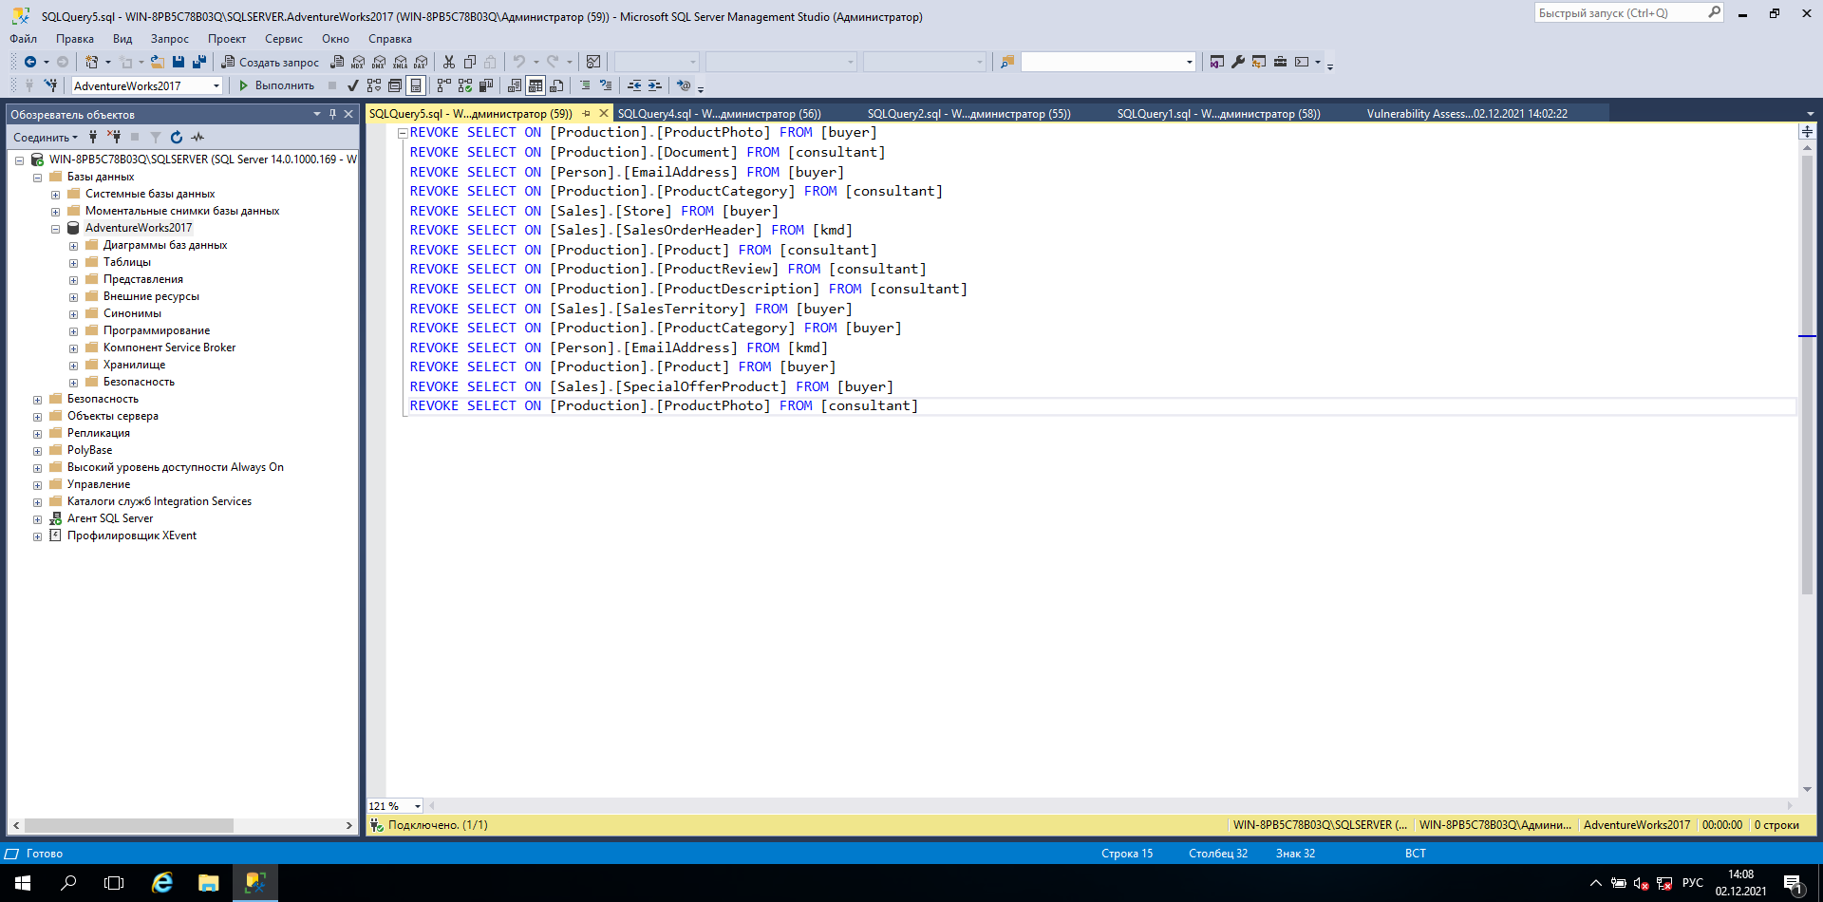The width and height of the screenshot is (1823, 902).
Task: Open the Сервис menu
Action: [x=283, y=39]
